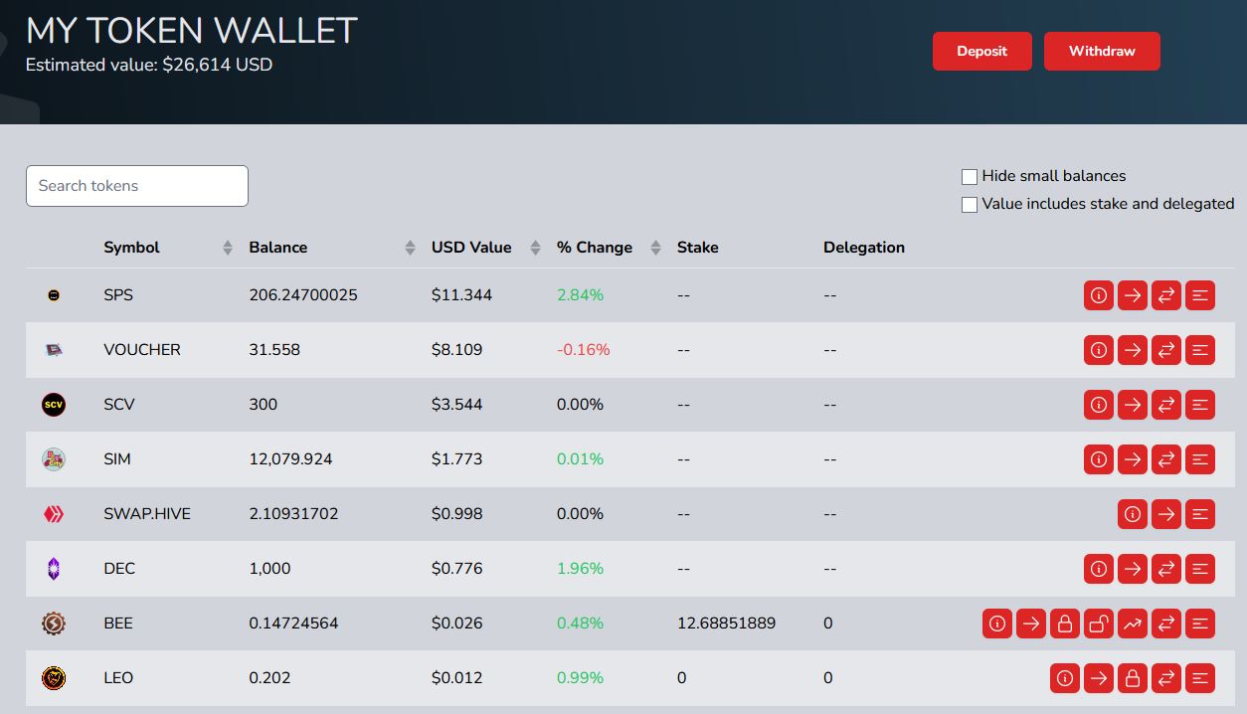1247x714 pixels.
Task: Send SPS tokens with the arrow icon
Action: (x=1133, y=295)
